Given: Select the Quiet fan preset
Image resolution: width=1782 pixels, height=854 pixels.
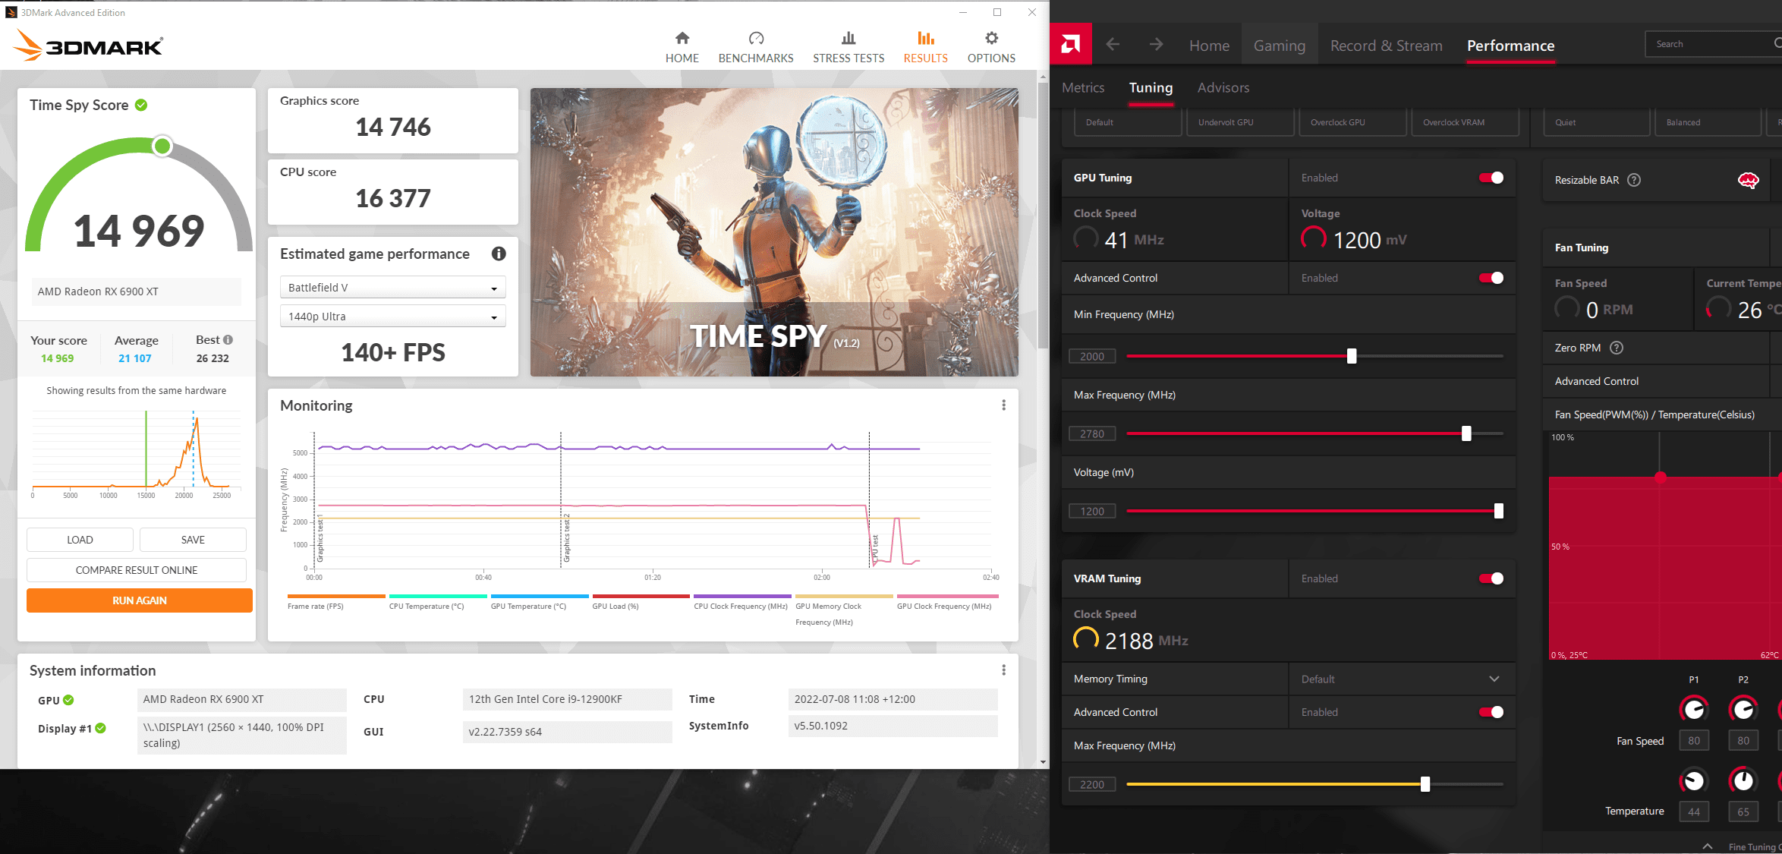Looking at the screenshot, I should pyautogui.click(x=1597, y=122).
